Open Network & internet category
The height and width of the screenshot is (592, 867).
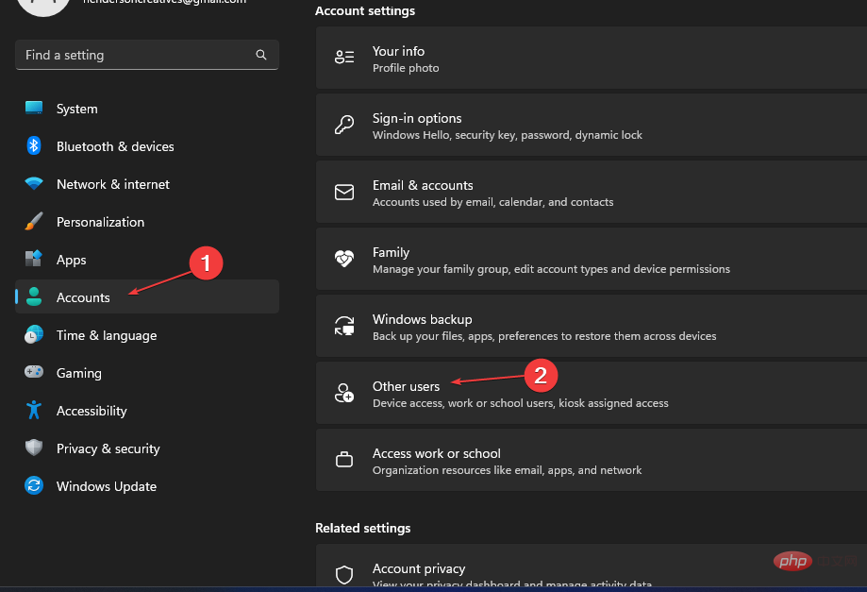[147, 184]
